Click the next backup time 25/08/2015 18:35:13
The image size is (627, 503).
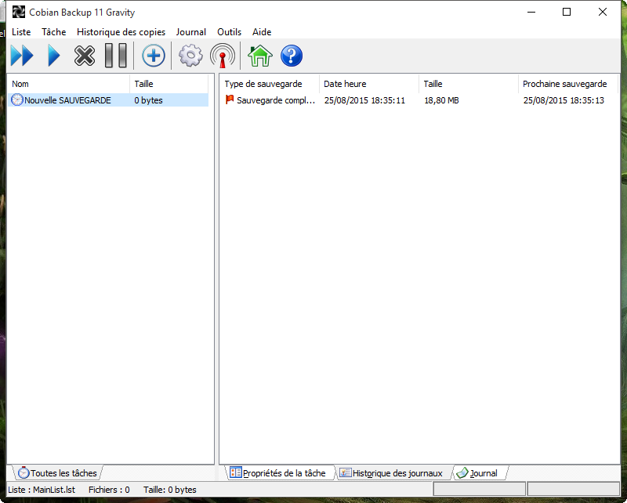click(564, 100)
